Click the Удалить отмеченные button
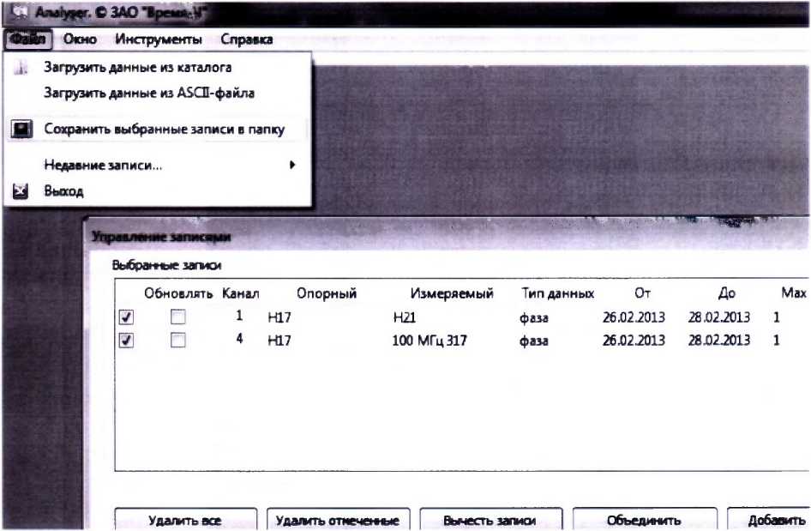 tap(338, 520)
